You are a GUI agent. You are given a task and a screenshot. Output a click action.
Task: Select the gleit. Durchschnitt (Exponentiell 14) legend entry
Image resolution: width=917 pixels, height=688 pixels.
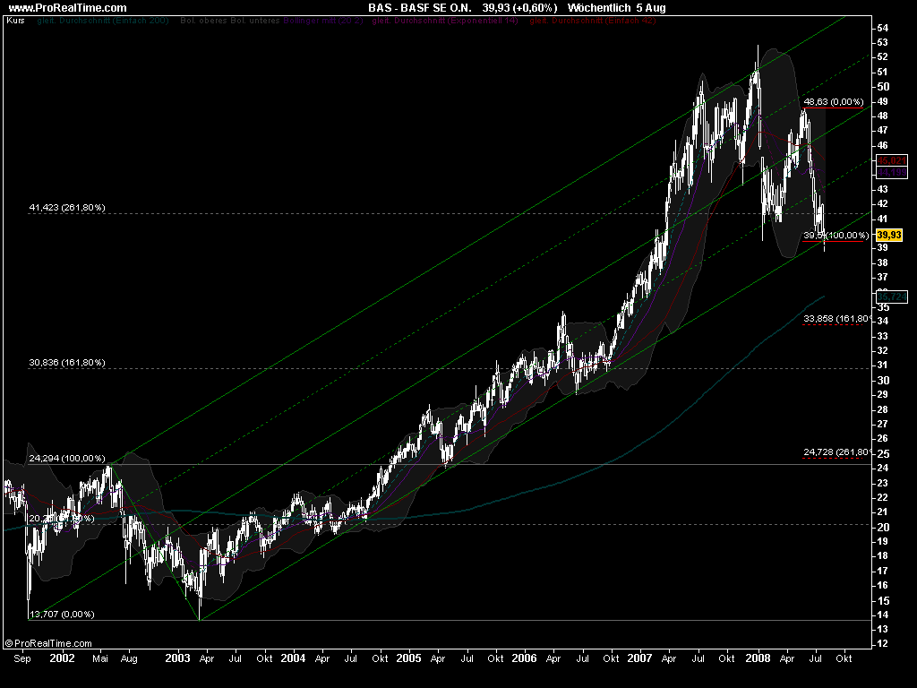coord(445,21)
